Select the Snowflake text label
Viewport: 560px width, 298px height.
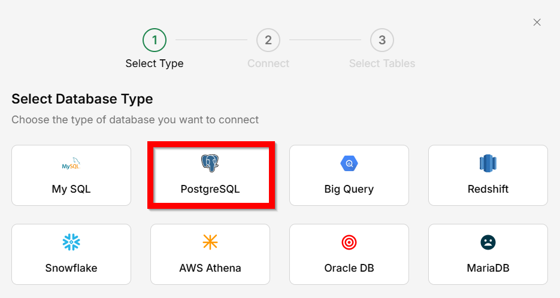(x=71, y=267)
